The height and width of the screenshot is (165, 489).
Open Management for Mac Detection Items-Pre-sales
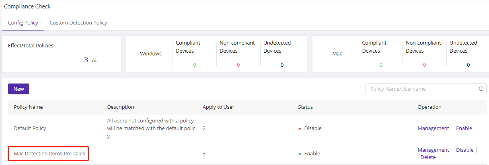click(433, 150)
